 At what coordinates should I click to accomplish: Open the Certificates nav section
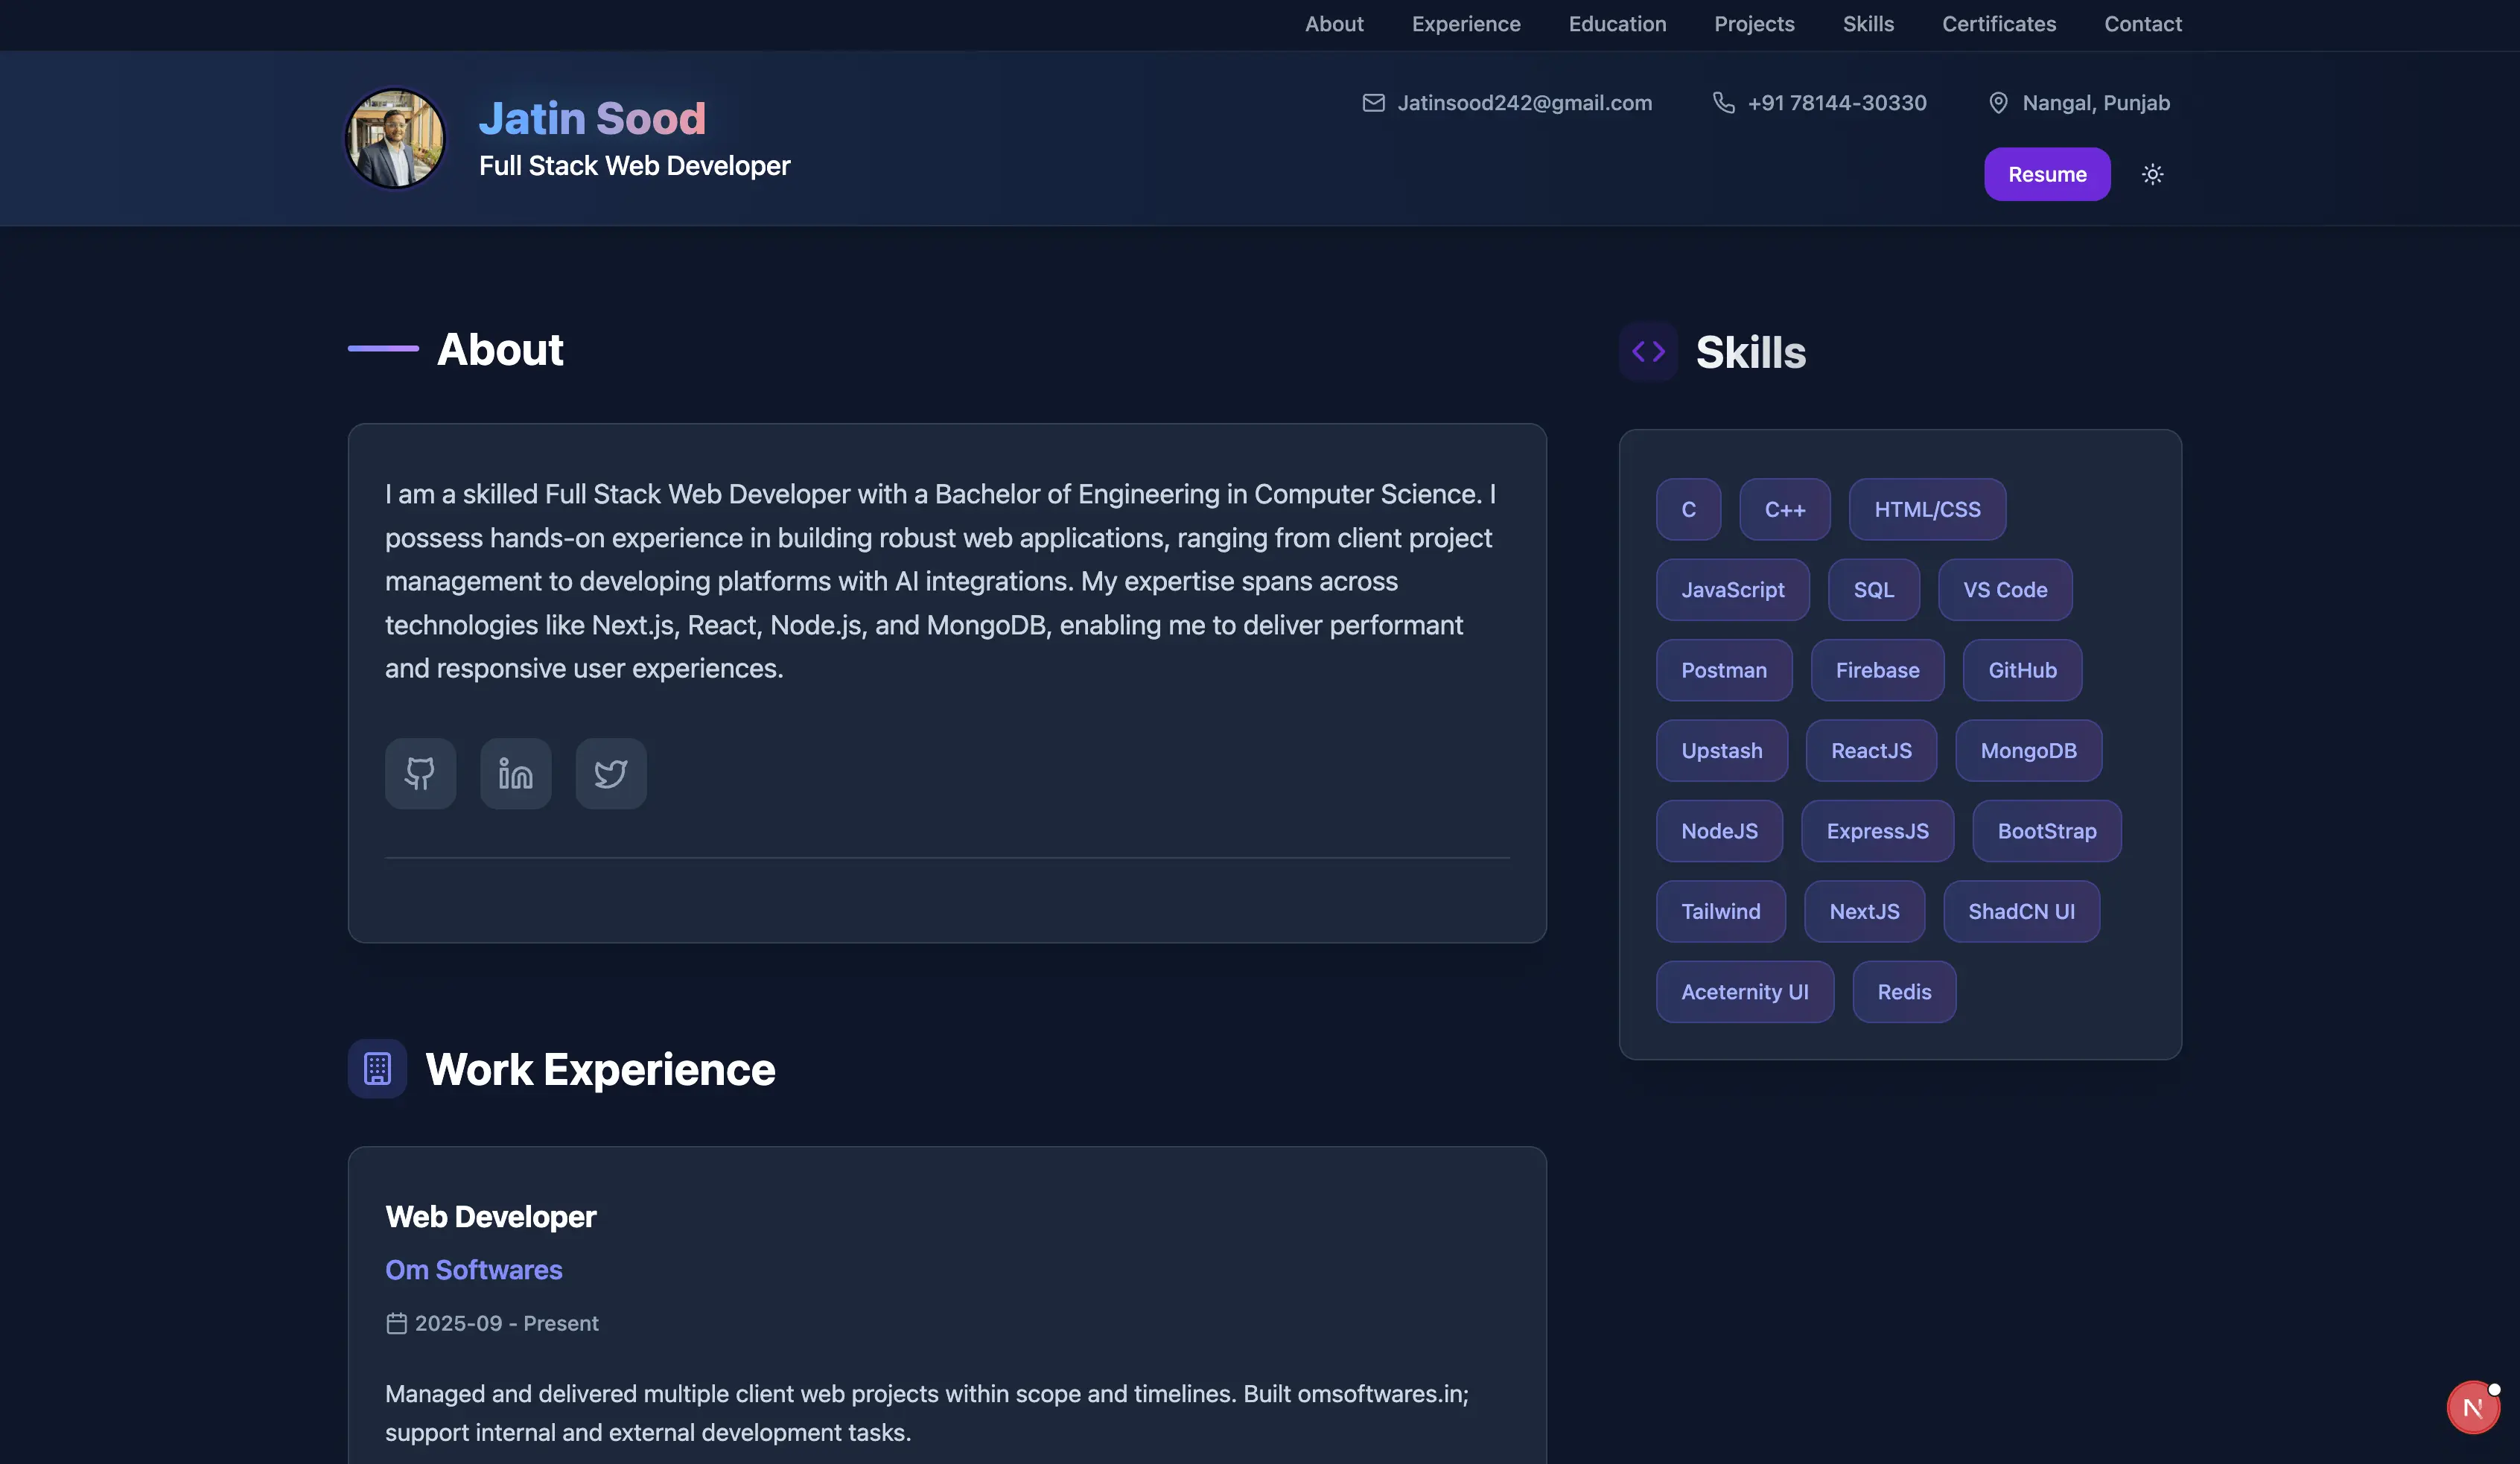[x=1998, y=24]
